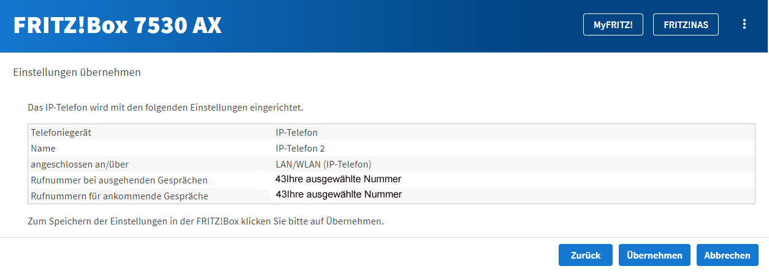
Task: Open the MyFRITZ! page
Action: [x=613, y=25]
